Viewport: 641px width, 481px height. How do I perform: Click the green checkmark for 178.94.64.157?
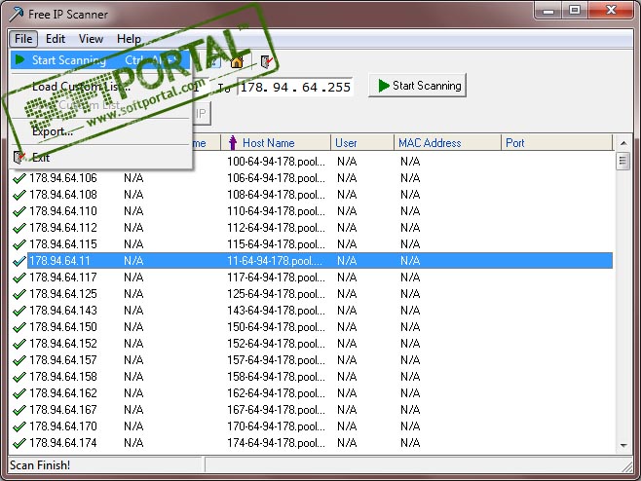coord(19,360)
